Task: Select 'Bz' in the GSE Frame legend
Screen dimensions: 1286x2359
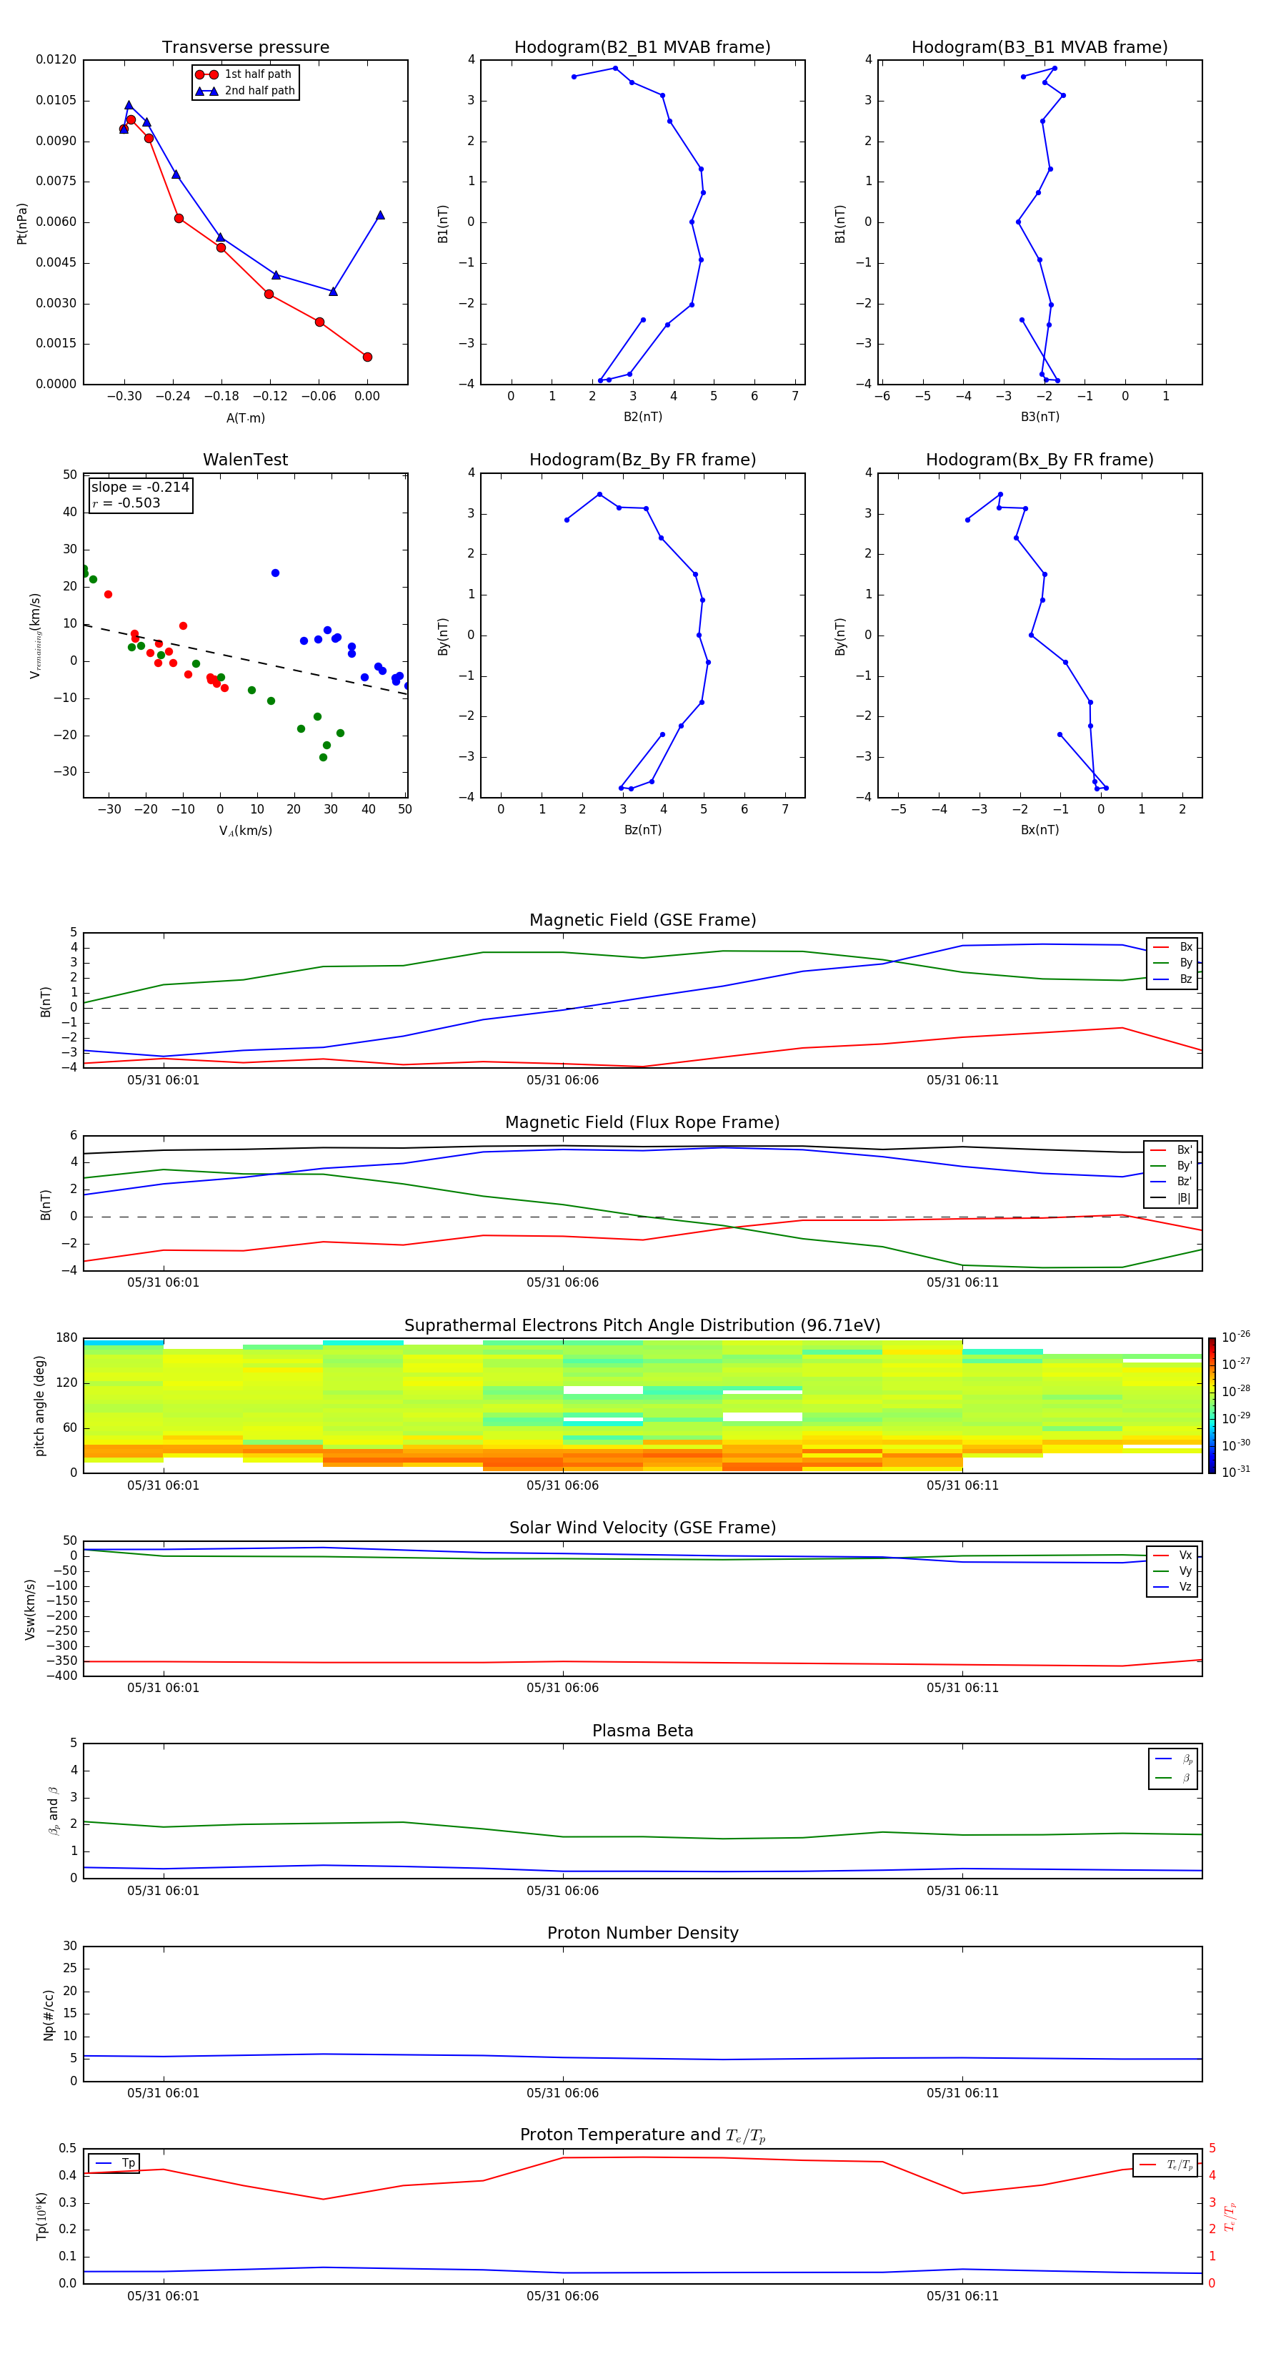Action: coord(1172,979)
